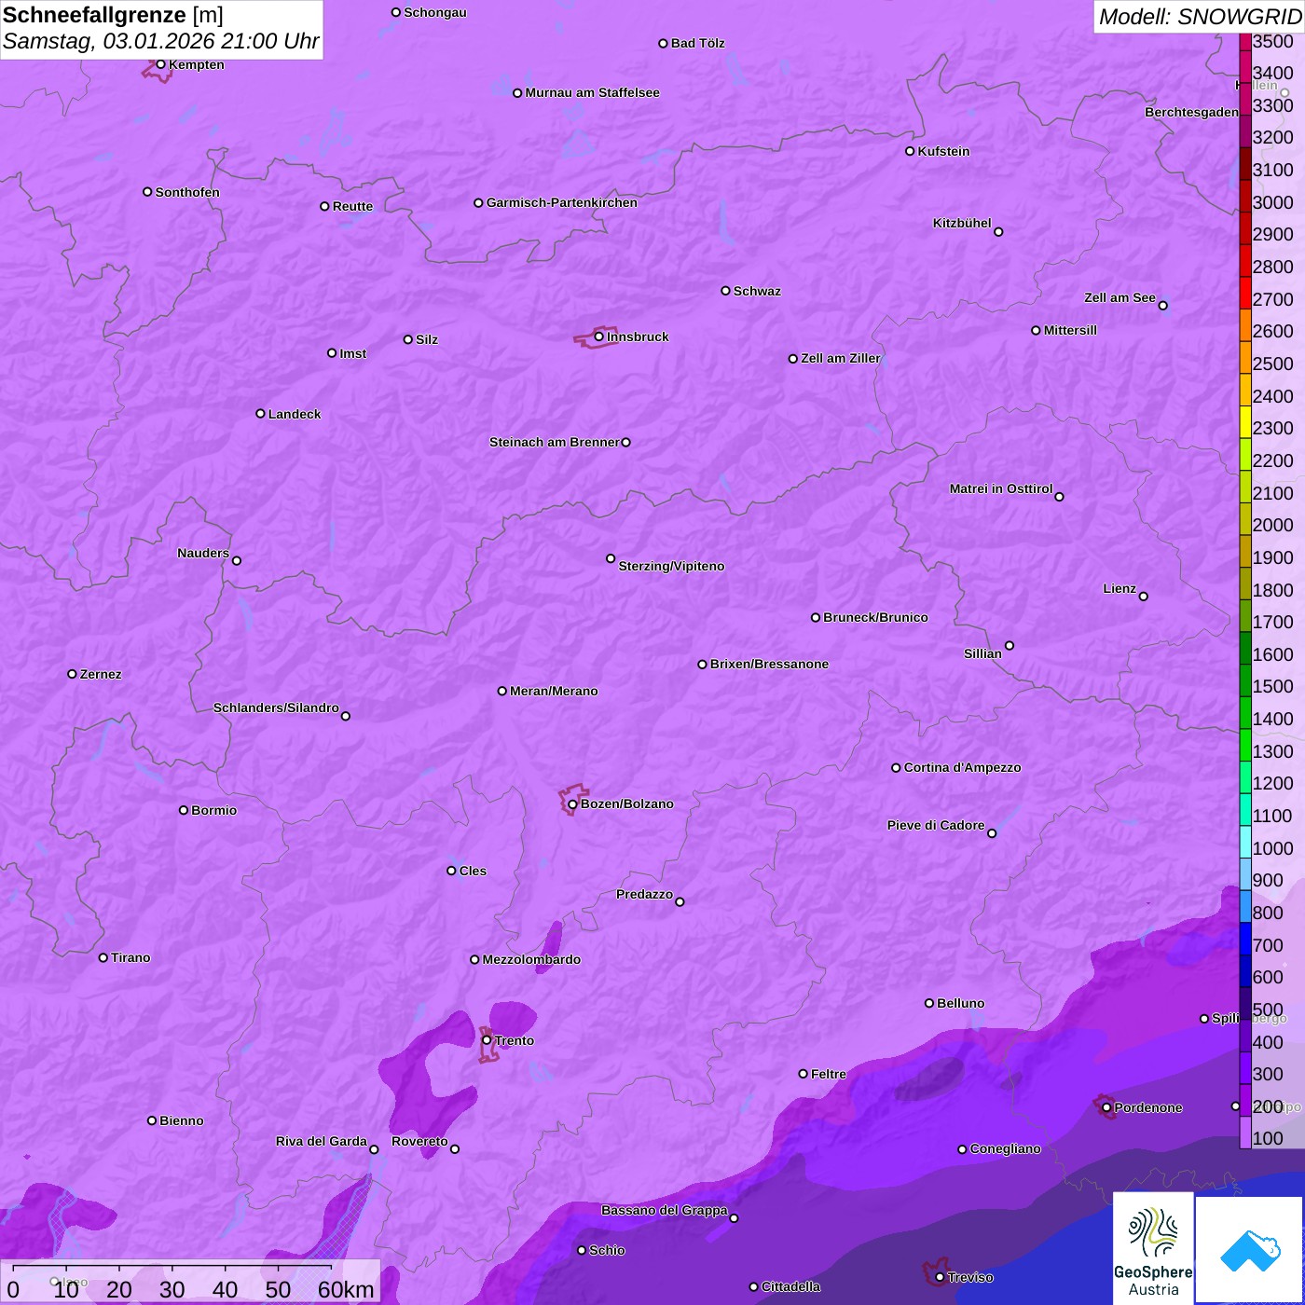1305x1305 pixels.
Task: Select the 1500 m green legend color
Action: pos(1245,680)
